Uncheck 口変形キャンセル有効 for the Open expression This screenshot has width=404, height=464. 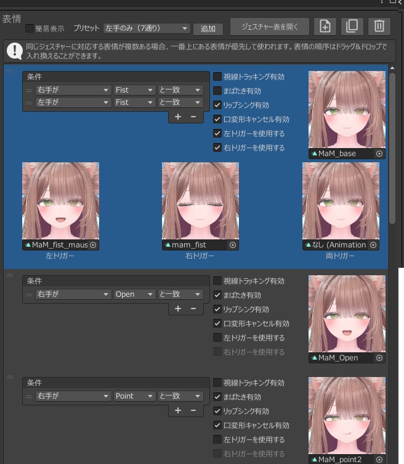pos(217,323)
